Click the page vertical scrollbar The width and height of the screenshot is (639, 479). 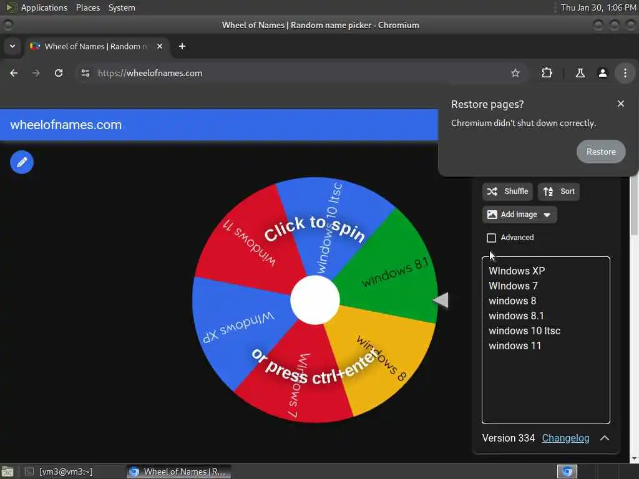(634, 206)
